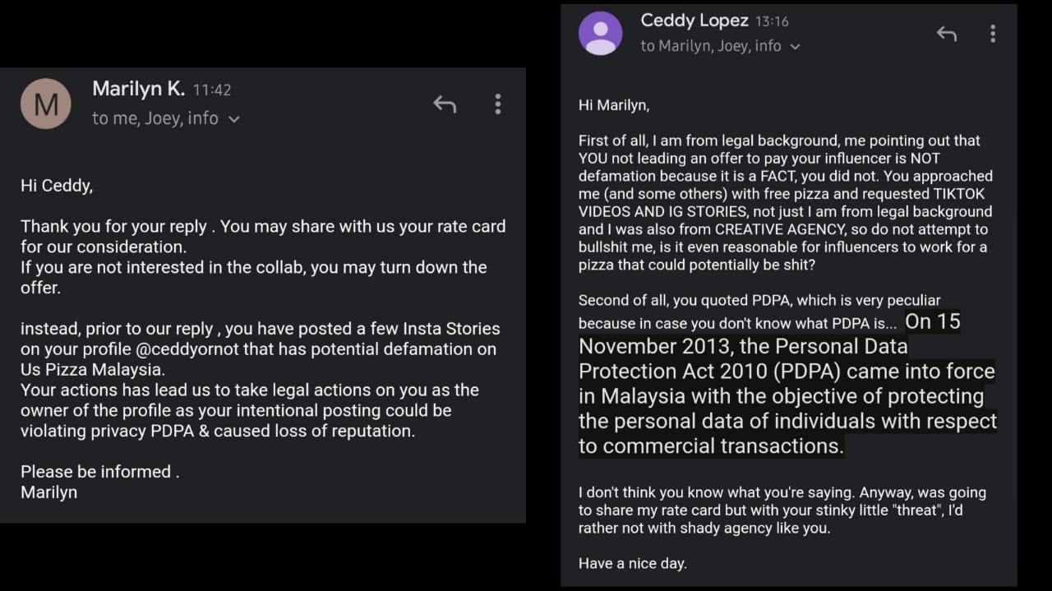This screenshot has width=1052, height=591.
Task: Click the reply arrow on Ceddy Lopez's email
Action: pos(947,34)
